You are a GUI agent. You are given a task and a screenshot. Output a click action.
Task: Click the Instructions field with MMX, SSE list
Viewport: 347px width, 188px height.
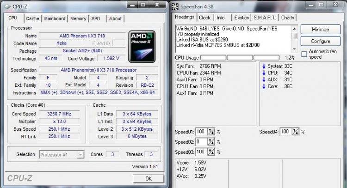(99, 92)
